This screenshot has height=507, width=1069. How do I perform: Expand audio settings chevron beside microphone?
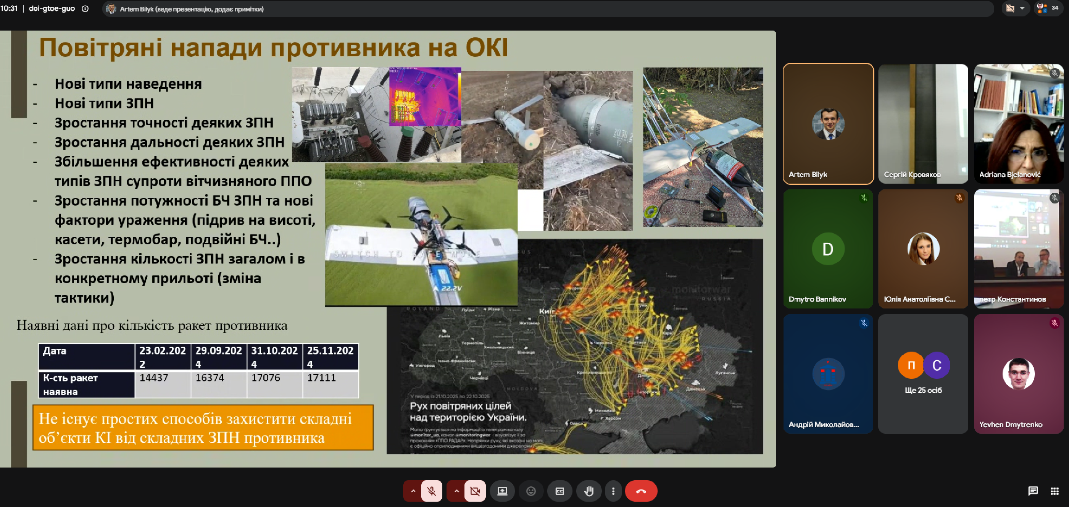(413, 491)
